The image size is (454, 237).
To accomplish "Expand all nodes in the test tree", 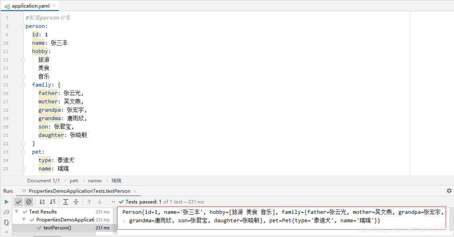I will pyautogui.click(x=66, y=202).
